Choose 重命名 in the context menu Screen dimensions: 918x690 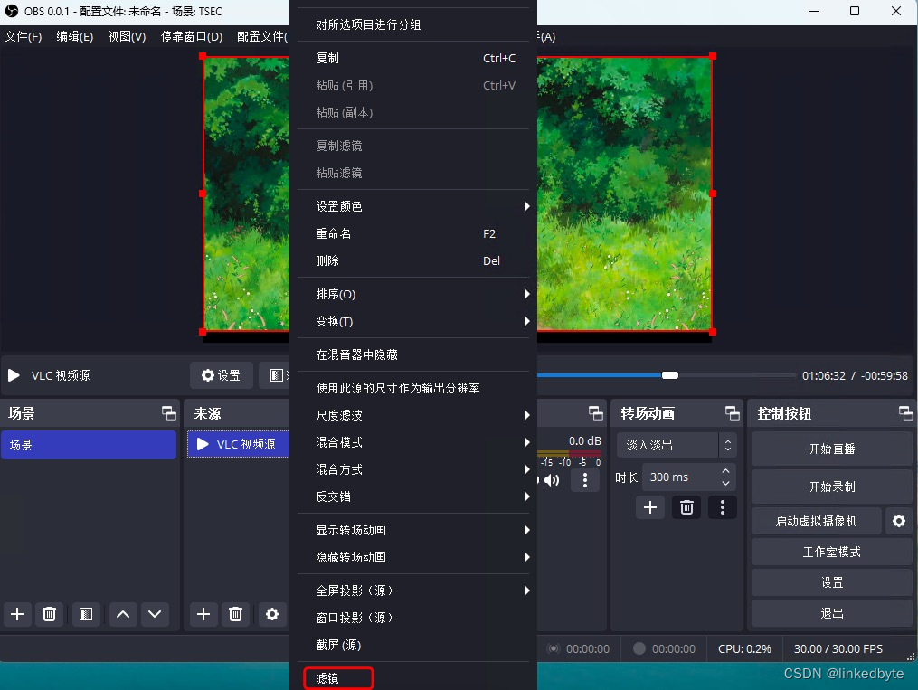tap(413, 233)
